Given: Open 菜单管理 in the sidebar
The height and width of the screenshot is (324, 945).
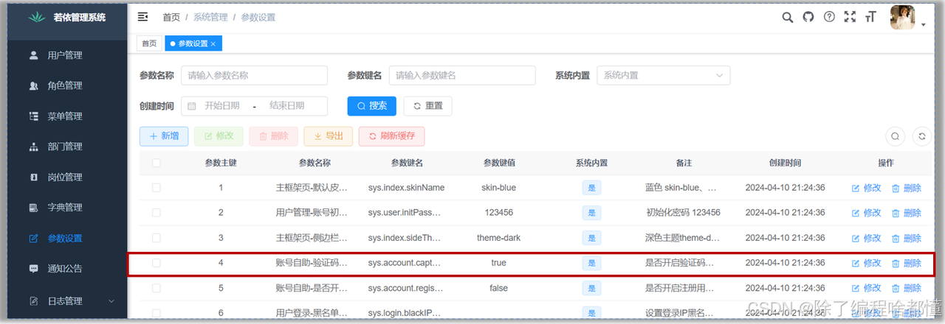Looking at the screenshot, I should pyautogui.click(x=63, y=116).
